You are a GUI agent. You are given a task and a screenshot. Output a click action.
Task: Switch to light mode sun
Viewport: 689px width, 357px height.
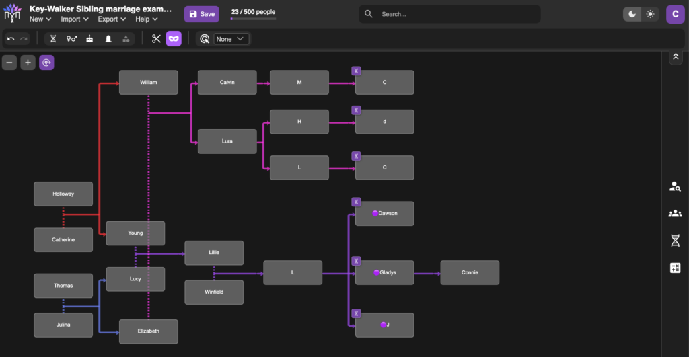coord(651,14)
